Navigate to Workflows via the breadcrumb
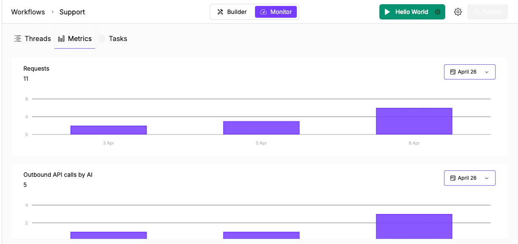 point(28,12)
